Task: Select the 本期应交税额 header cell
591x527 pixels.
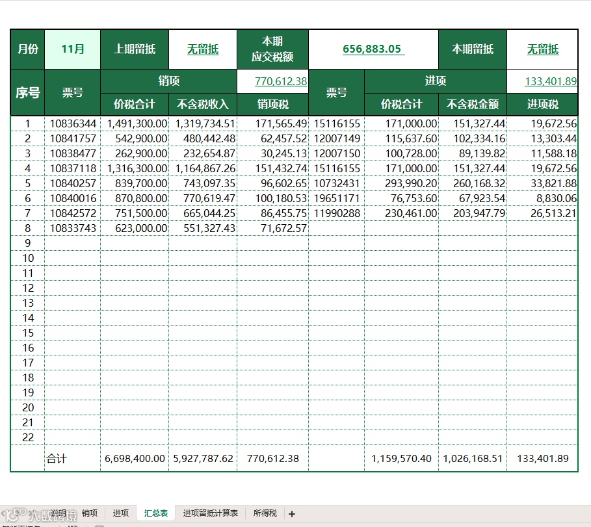Action: 272,49
